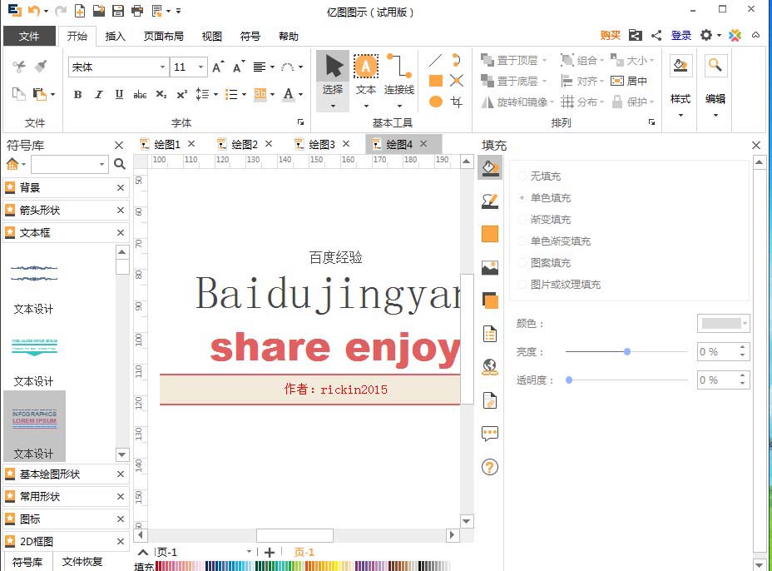Open the page selector dropdown

pos(249,551)
